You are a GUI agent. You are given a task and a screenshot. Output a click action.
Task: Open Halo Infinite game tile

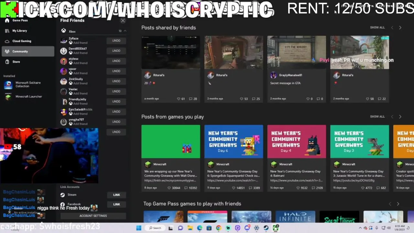[295, 217]
